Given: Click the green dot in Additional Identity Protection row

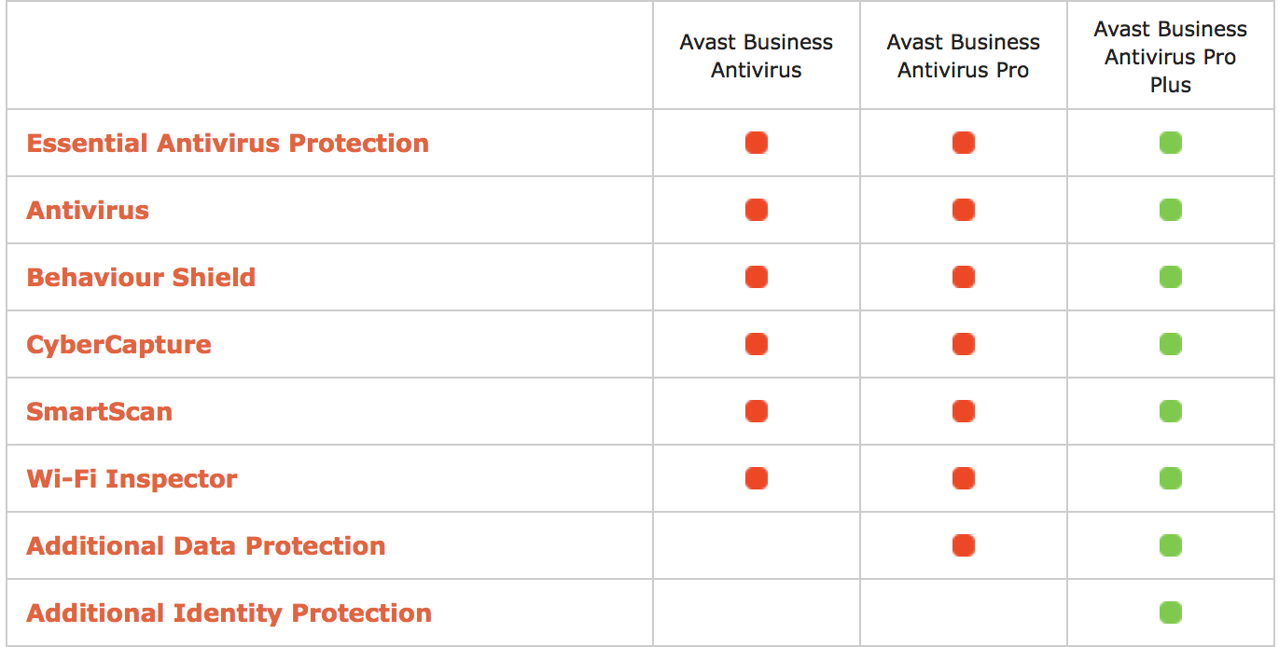Looking at the screenshot, I should coord(1171,613).
